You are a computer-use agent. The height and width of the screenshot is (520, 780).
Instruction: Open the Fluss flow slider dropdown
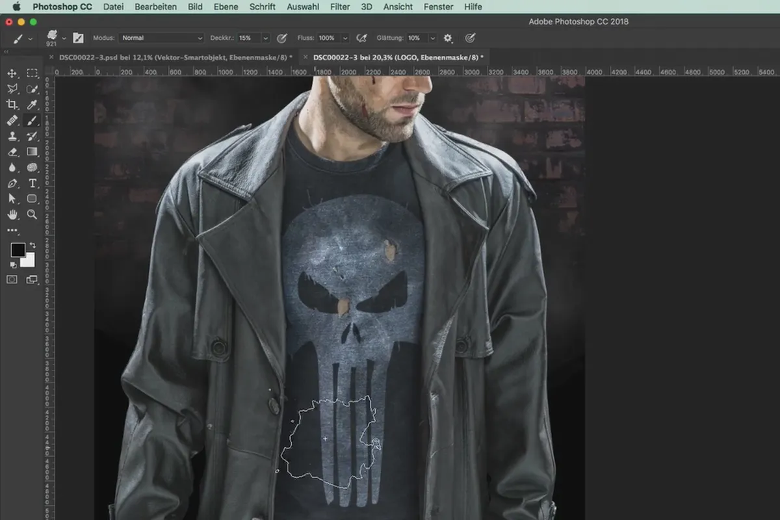(x=345, y=38)
